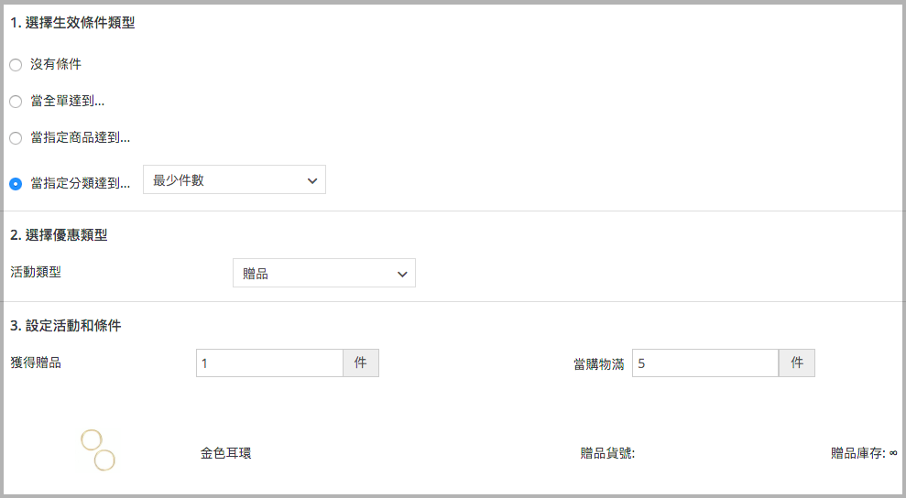Click the 贈品庫存: ∞ text
906x498 pixels.
(x=864, y=453)
